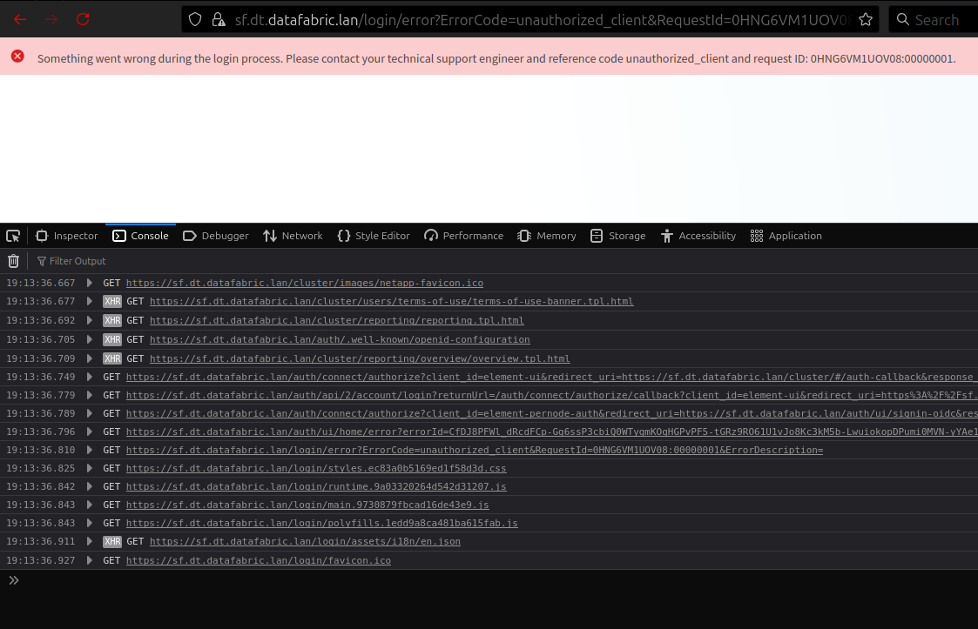
Task: Open the Debugger tab
Action: tap(216, 236)
